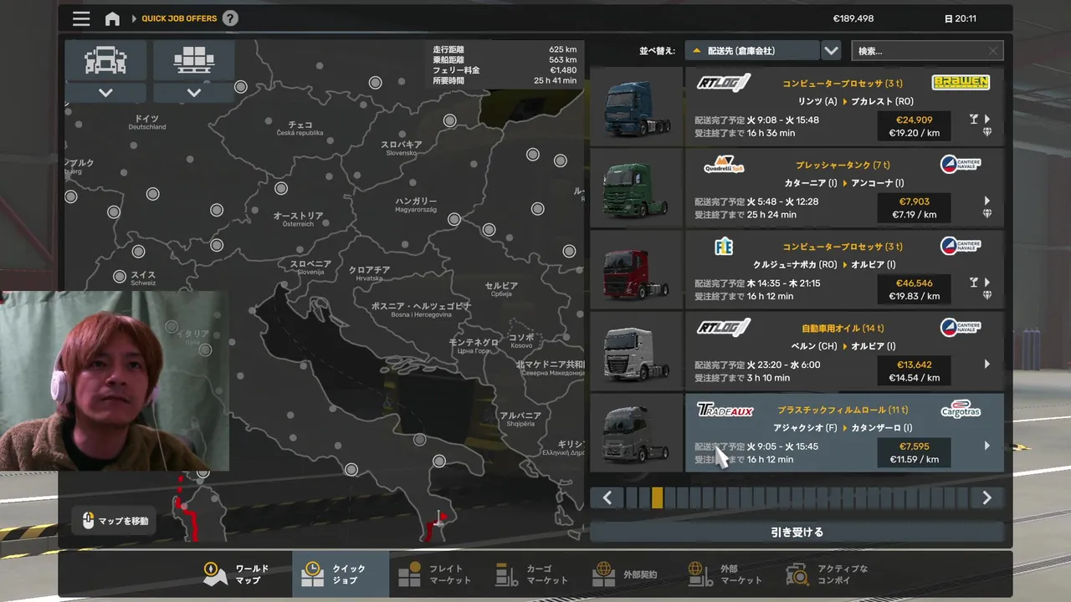Screen dimensions: 1071x602
Task: Click city marker near ハンガリー label
Action: coord(454,219)
